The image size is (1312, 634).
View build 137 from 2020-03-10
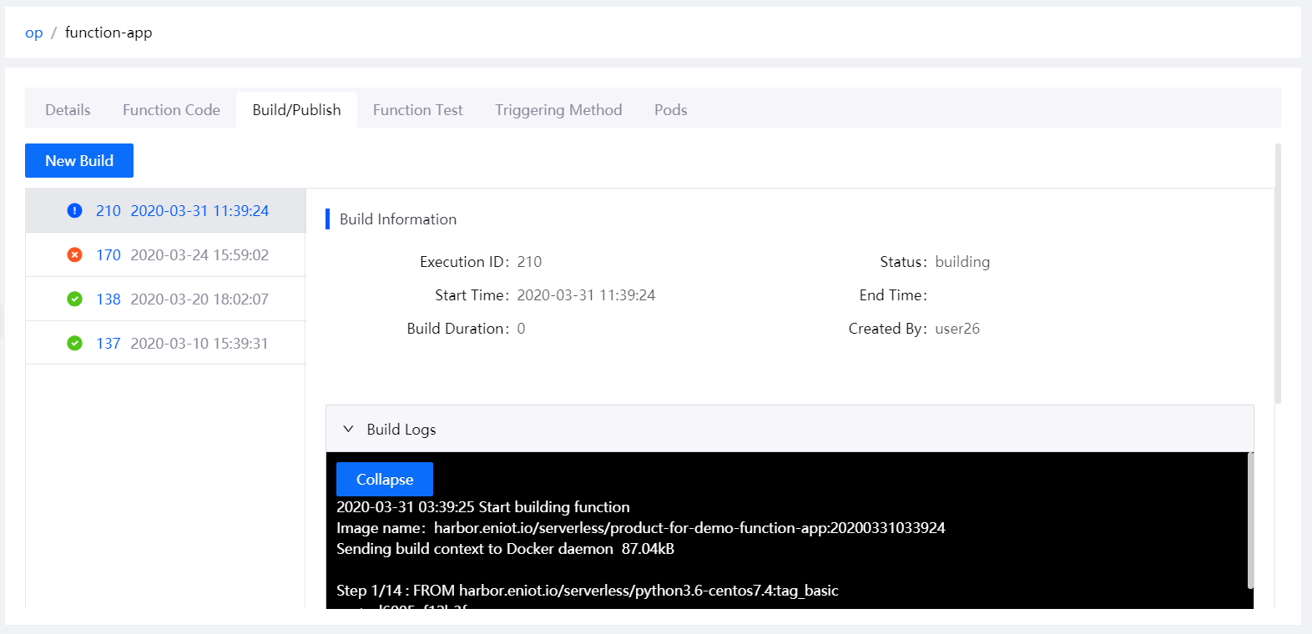[x=182, y=344]
